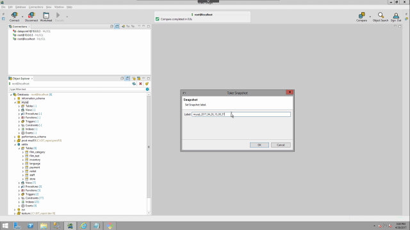Close the Take Snapshot dialog
This screenshot has width=410, height=230.
click(x=290, y=92)
